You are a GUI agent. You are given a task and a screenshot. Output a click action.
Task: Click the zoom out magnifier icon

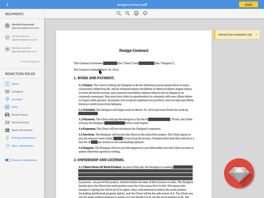[x=119, y=13]
